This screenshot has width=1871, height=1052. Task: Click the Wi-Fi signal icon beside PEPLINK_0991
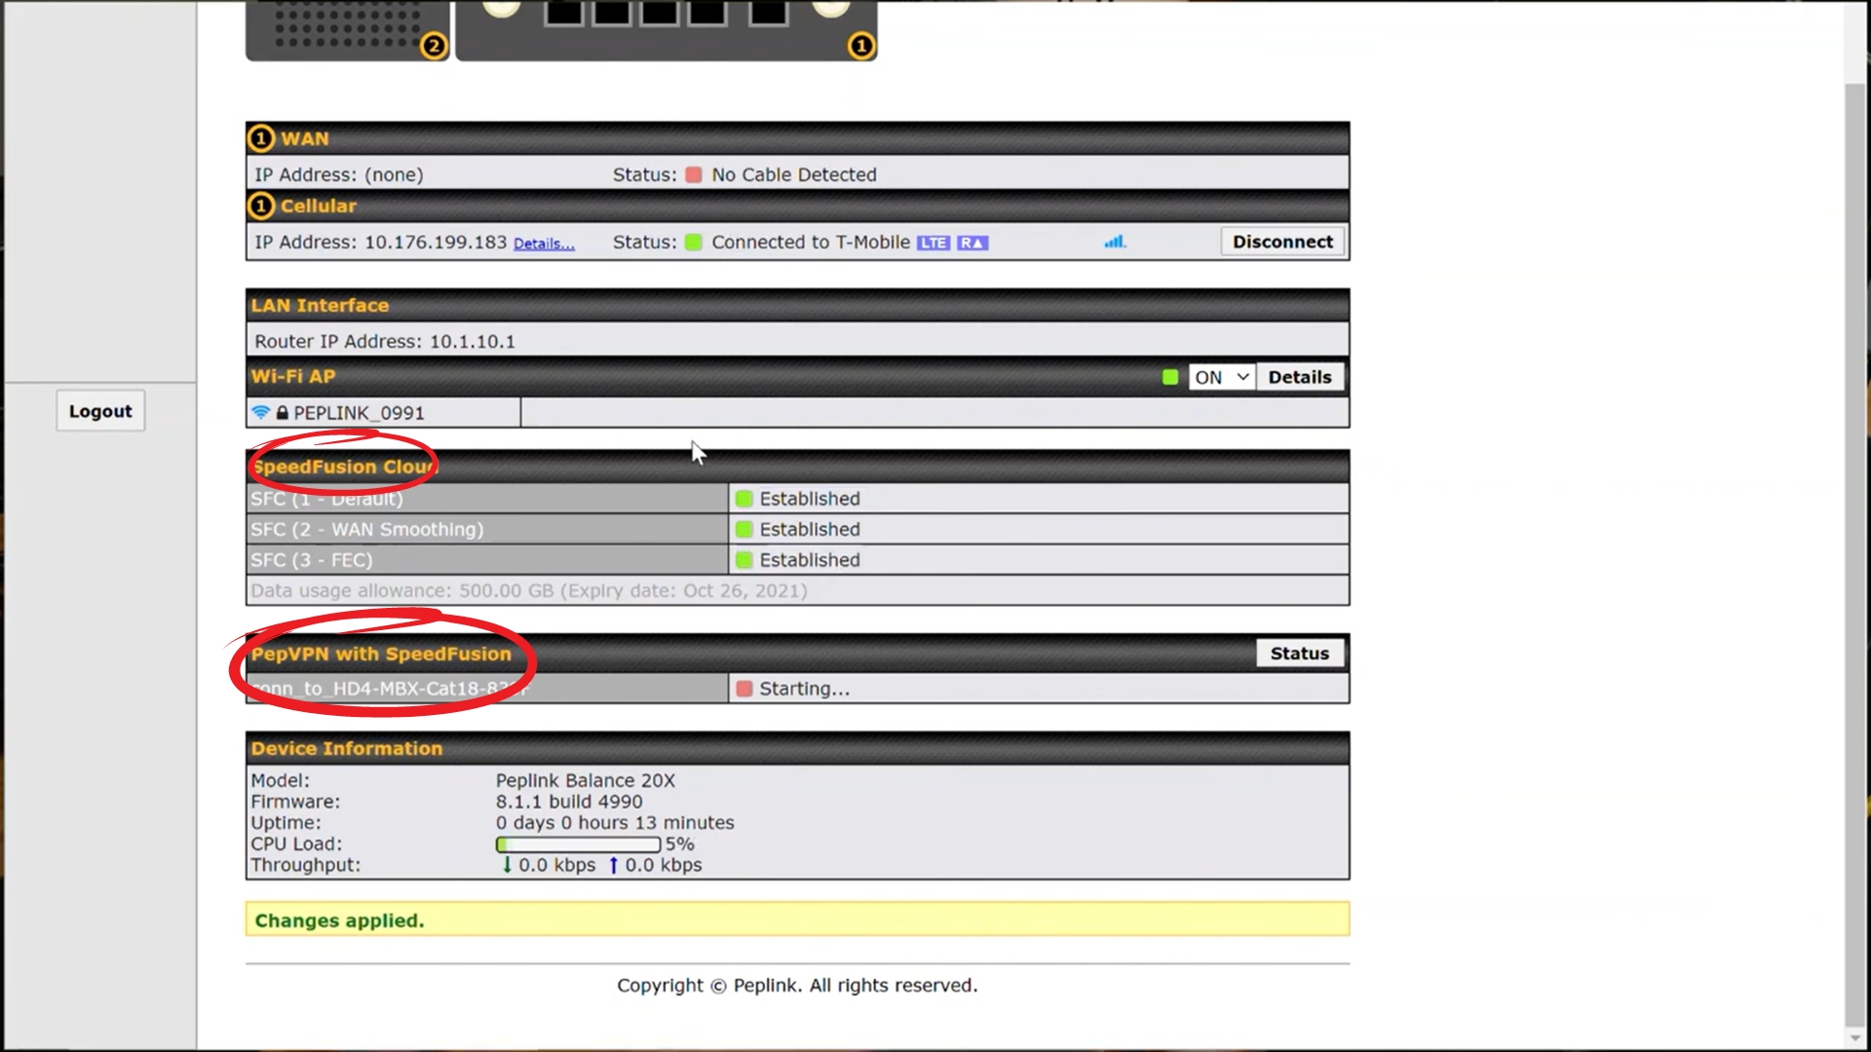260,412
